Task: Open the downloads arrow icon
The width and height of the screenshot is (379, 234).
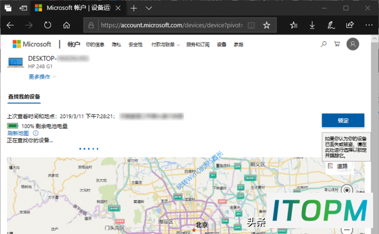Action: pyautogui.click(x=312, y=25)
